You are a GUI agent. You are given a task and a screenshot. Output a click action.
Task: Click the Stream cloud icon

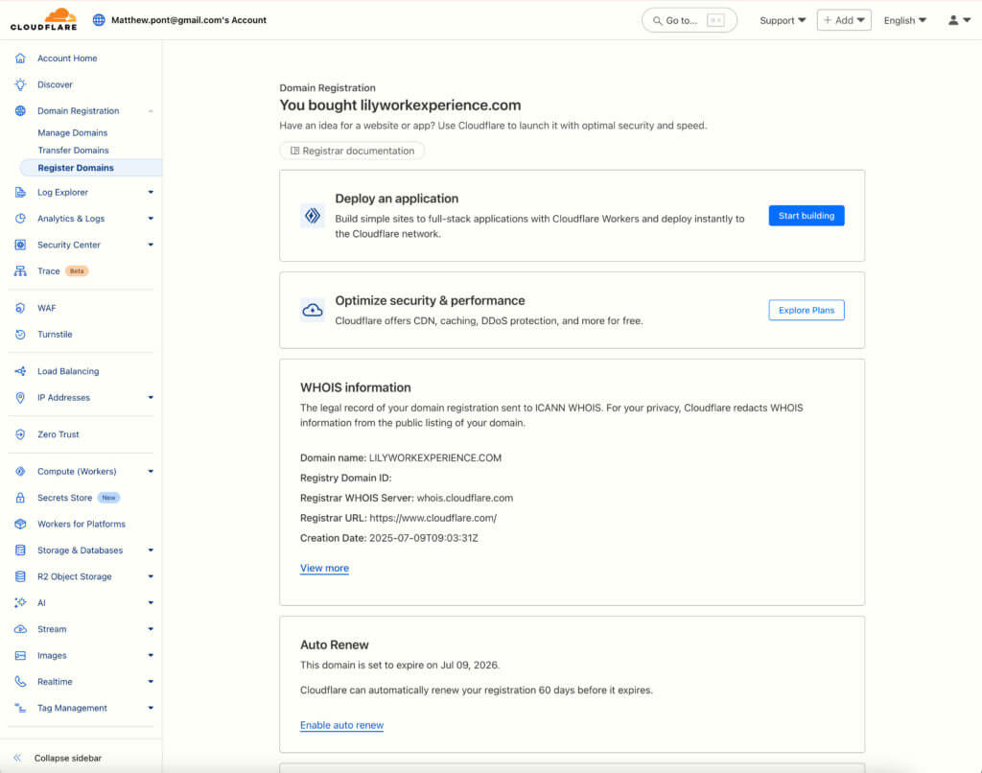tap(20, 629)
